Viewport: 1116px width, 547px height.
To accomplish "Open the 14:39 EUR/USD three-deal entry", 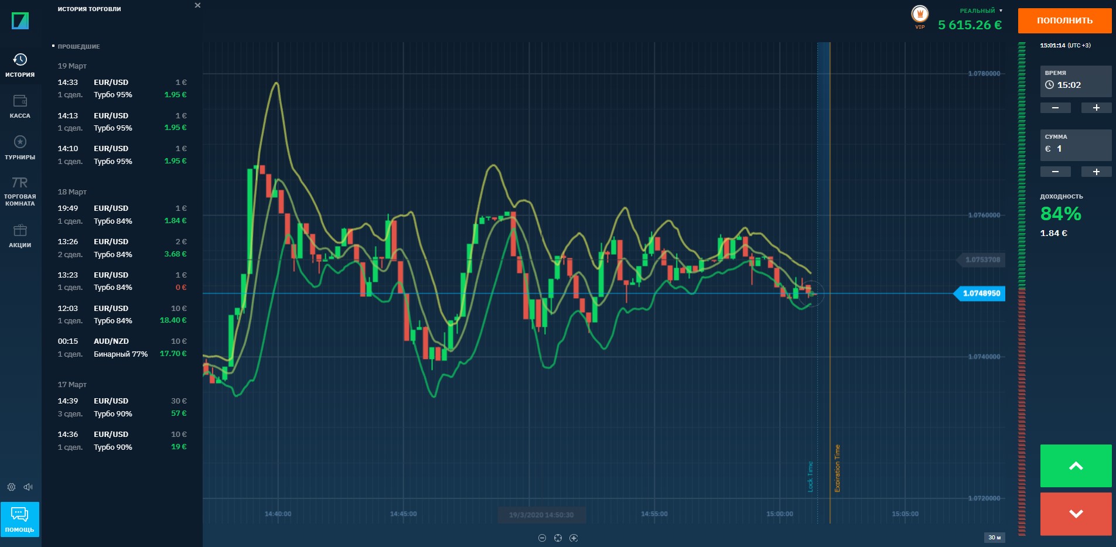I will [122, 407].
